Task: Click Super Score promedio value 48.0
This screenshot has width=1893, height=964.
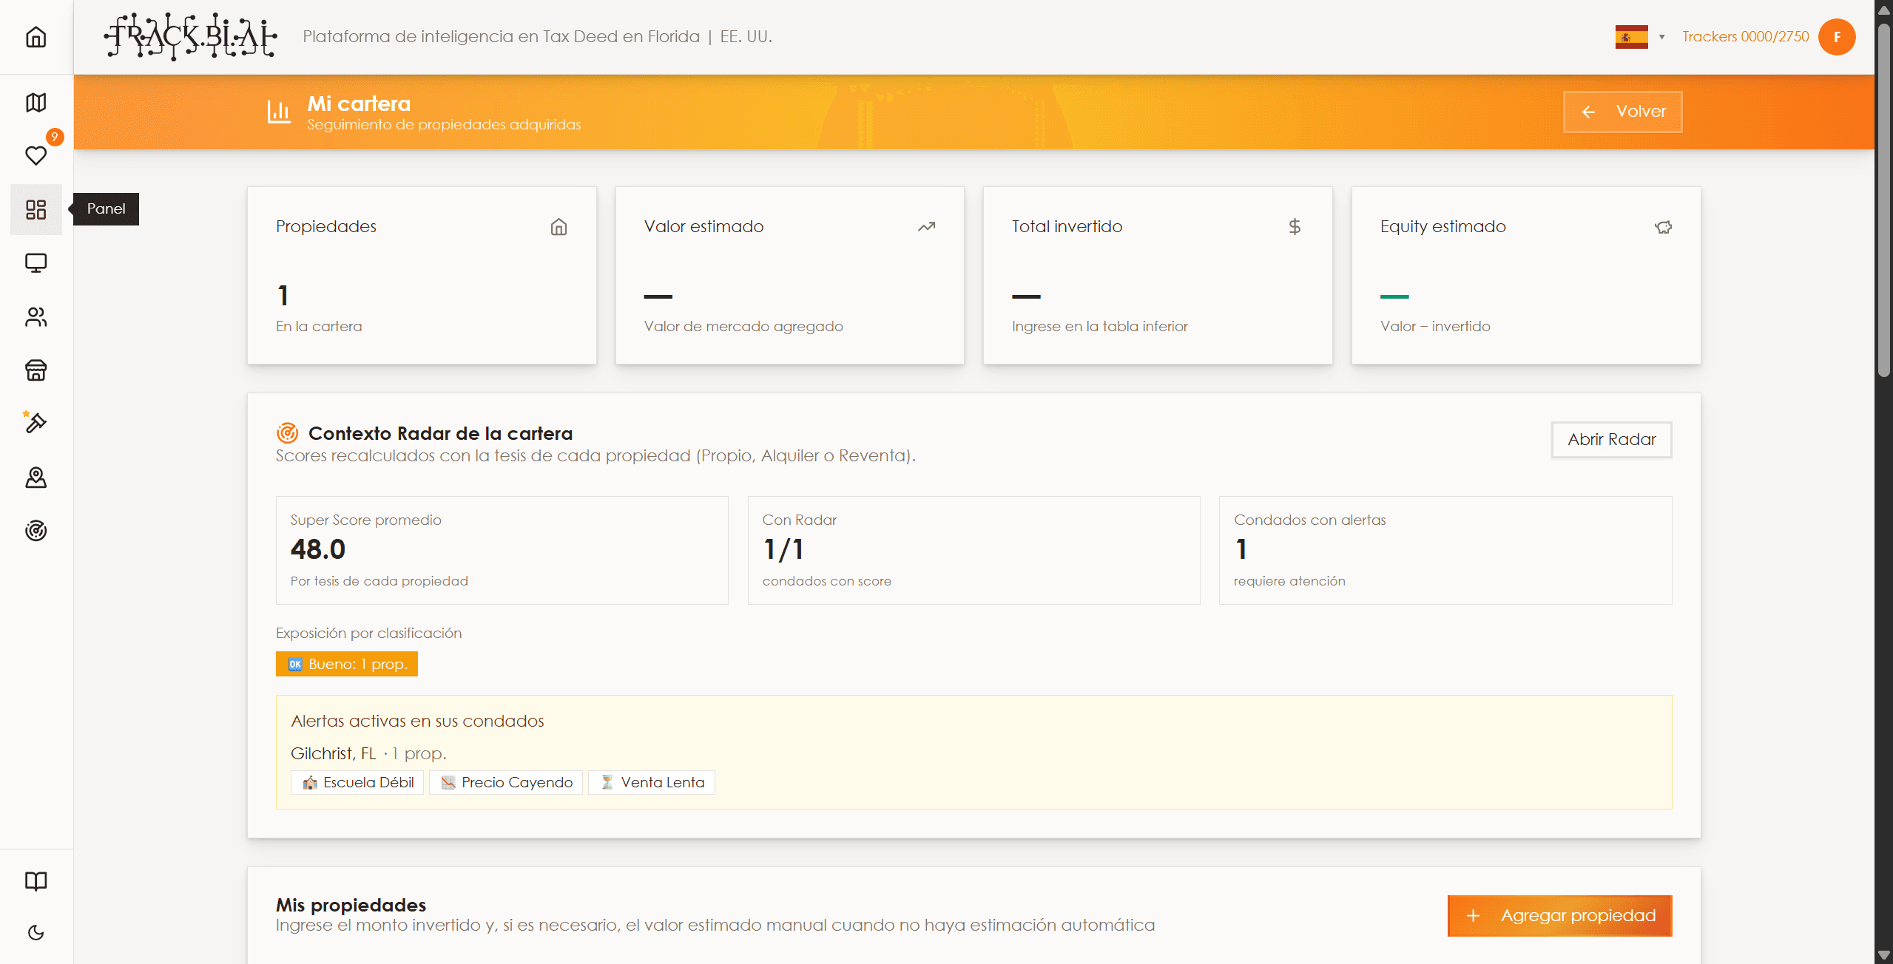Action: coord(318,549)
